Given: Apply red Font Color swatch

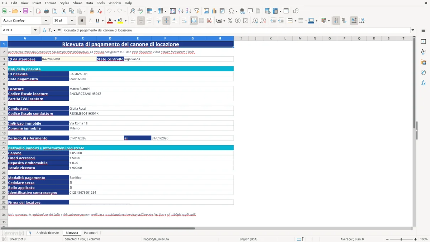Looking at the screenshot, I should [110, 21].
